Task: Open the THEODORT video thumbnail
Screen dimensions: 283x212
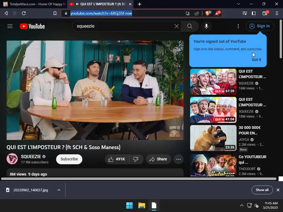Action: [213, 165]
